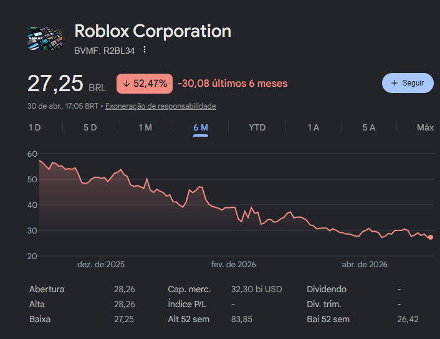440x339 pixels.
Task: Click the Baixa label
Action: (x=40, y=319)
